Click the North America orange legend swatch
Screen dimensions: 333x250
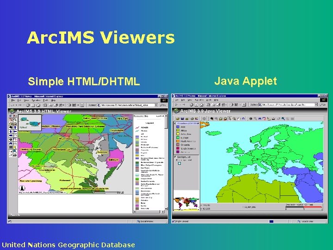pyautogui.click(x=178, y=141)
